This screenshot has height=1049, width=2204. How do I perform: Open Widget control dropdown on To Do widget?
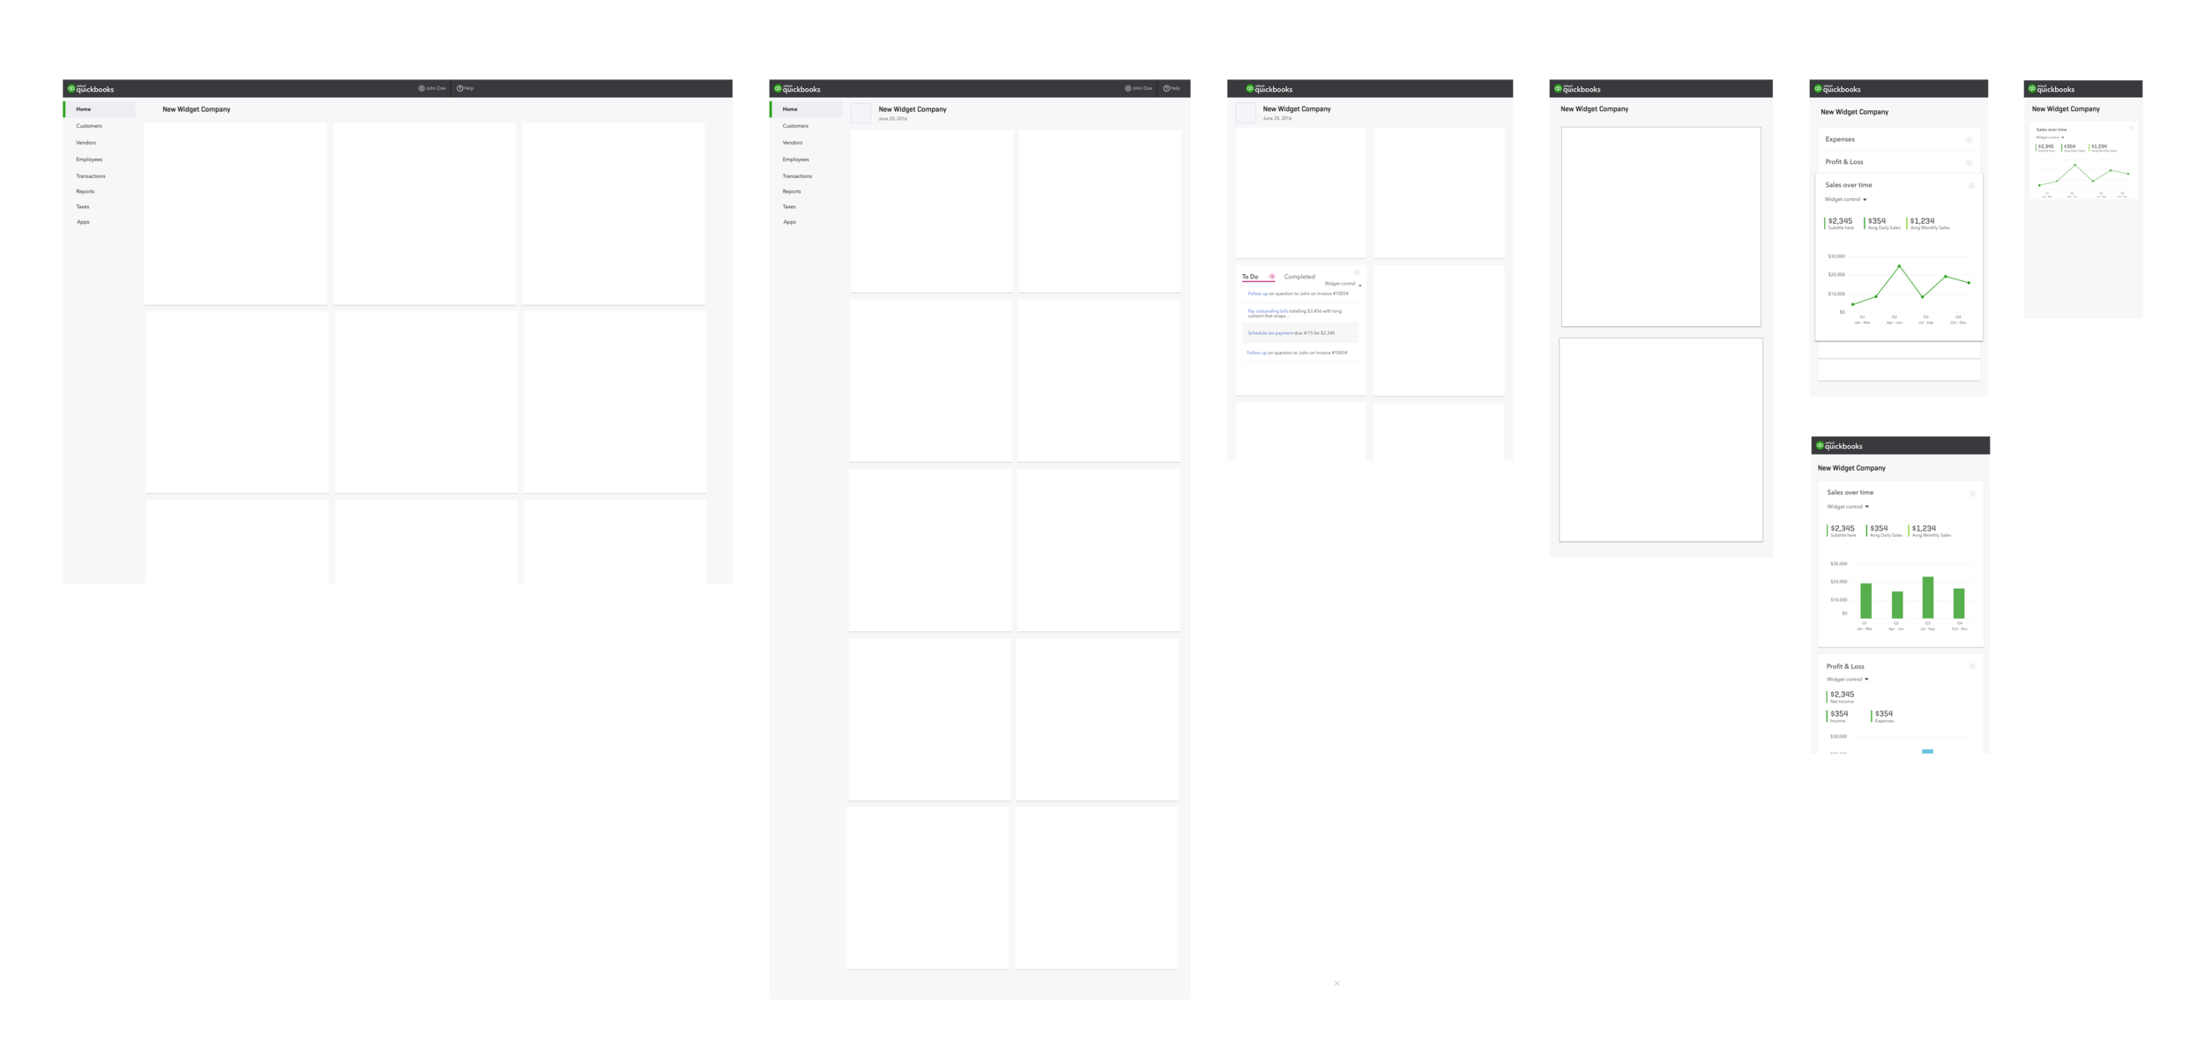pos(1343,284)
